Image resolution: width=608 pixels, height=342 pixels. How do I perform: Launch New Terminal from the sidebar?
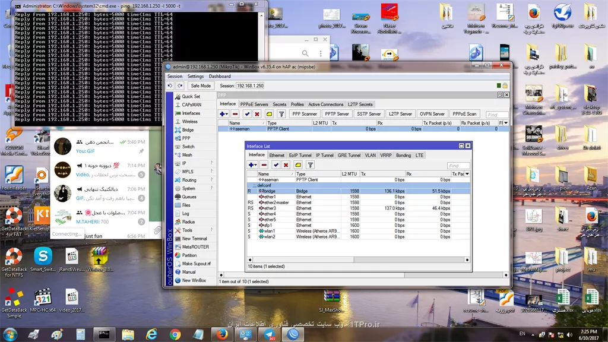coord(194,239)
